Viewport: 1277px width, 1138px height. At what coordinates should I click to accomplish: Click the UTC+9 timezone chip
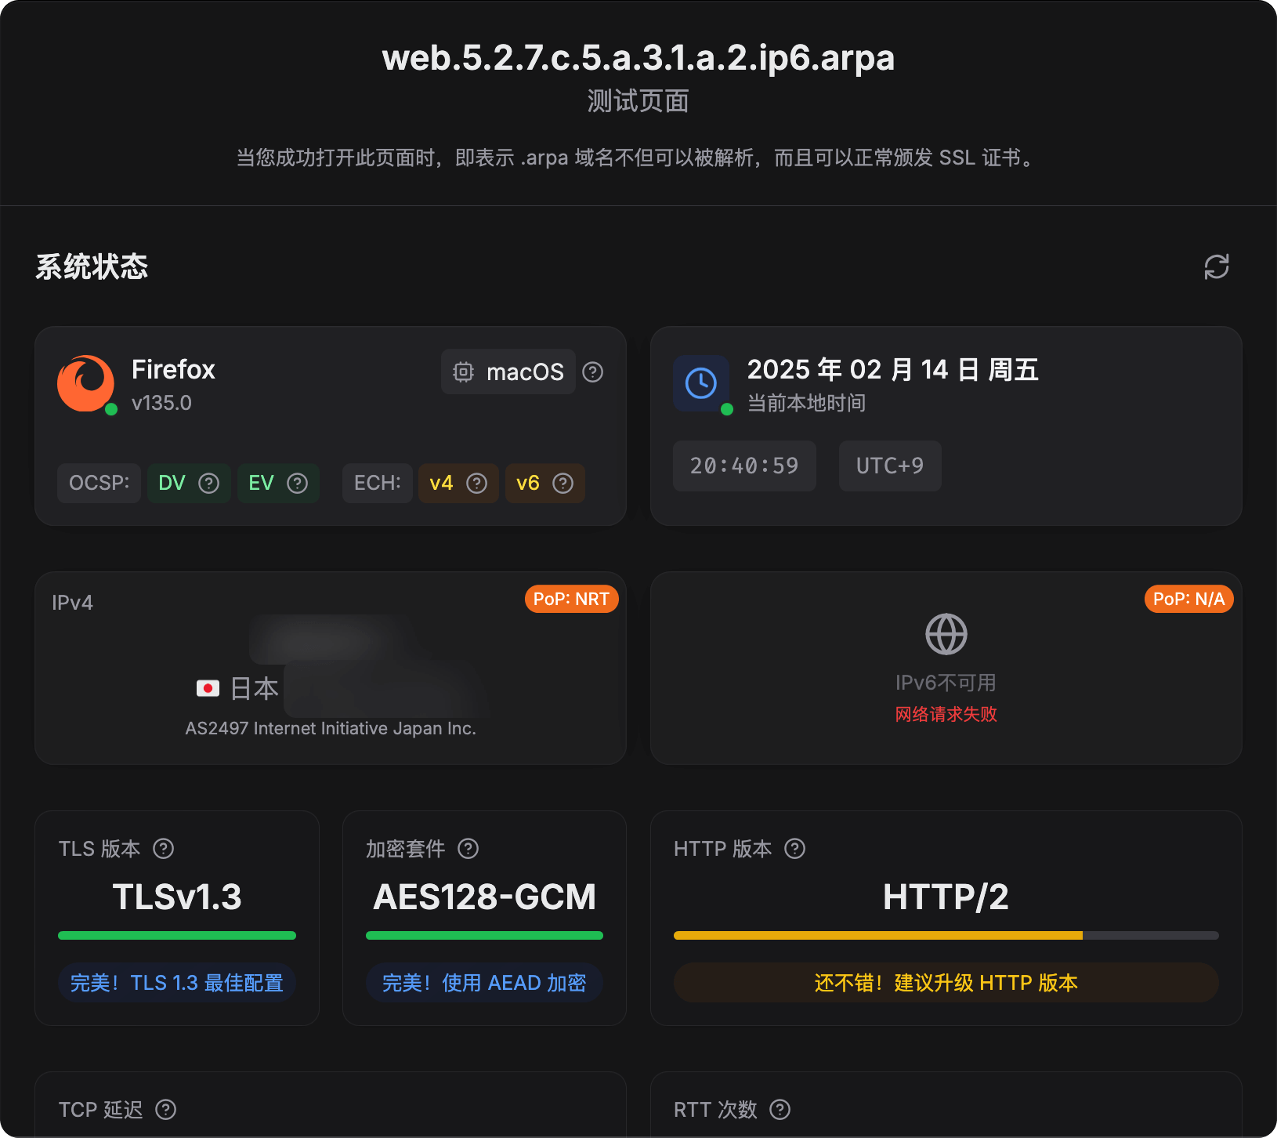(x=890, y=466)
